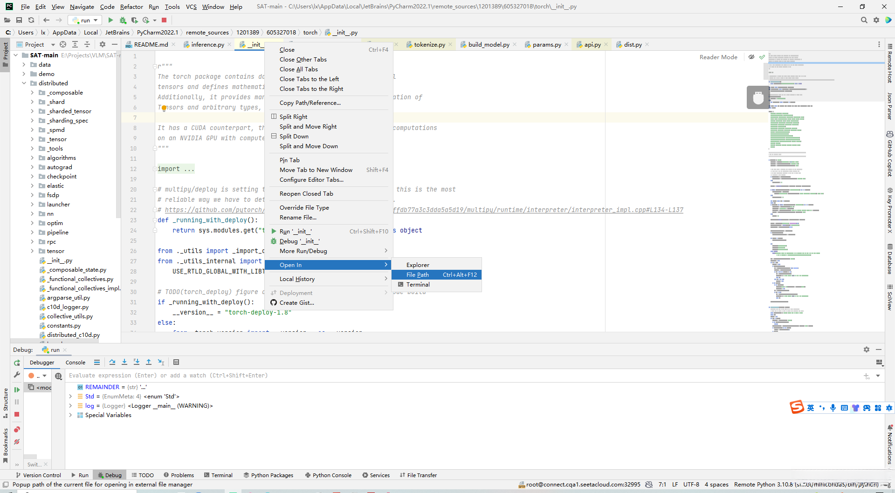Image resolution: width=895 pixels, height=493 pixels.
Task: Click the GitHub URL link in comment
Action: pyautogui.click(x=214, y=210)
